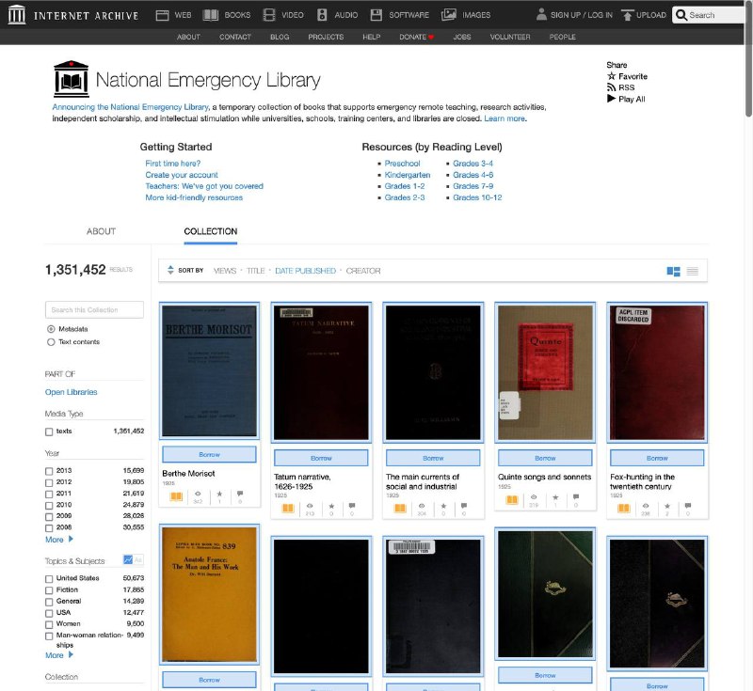Sort by Creator
The height and width of the screenshot is (691, 753).
tap(363, 271)
